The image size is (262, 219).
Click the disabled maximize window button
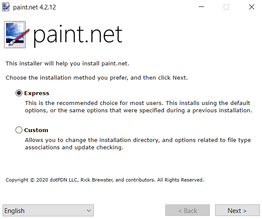coord(226,7)
